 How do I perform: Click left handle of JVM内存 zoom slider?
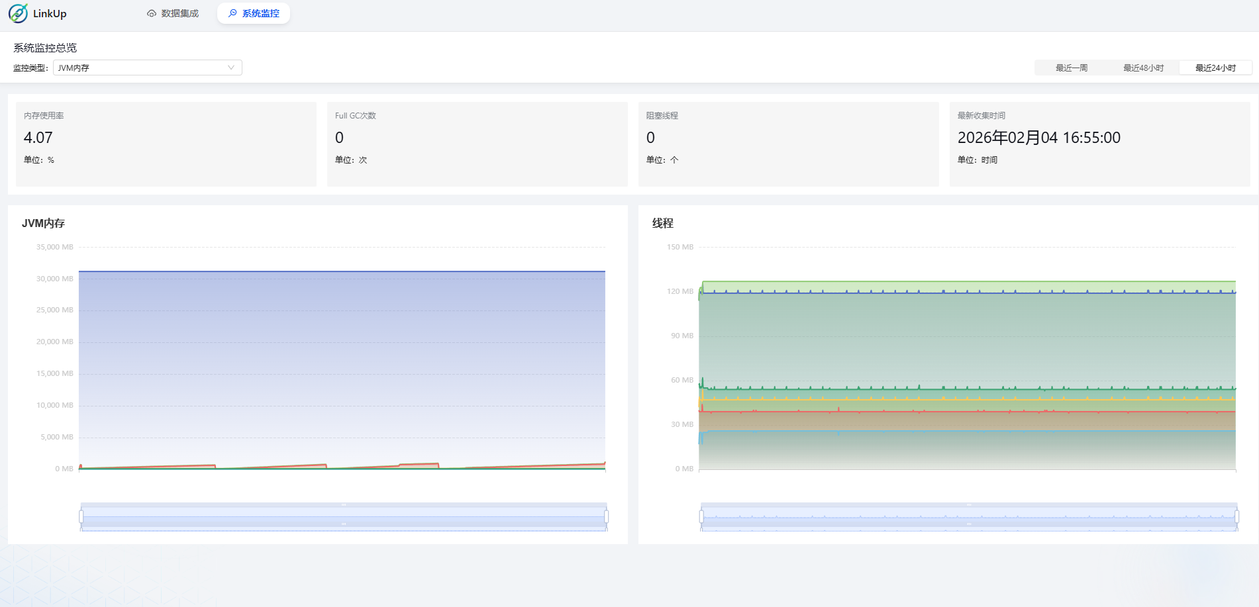81,516
